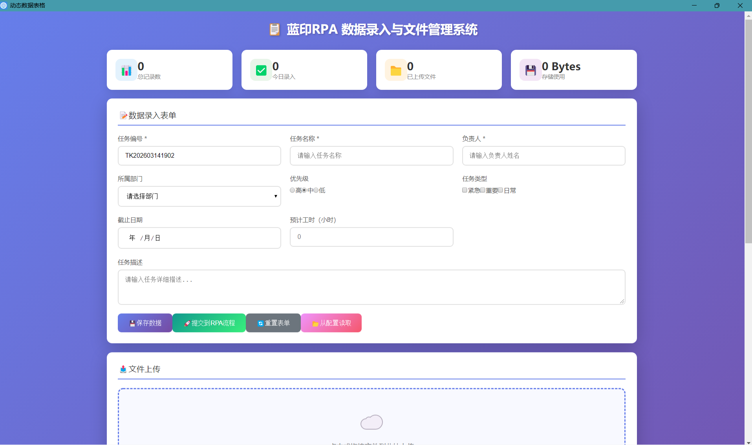
Task: Click the green checkmark icon for 今日录入
Action: point(261,70)
